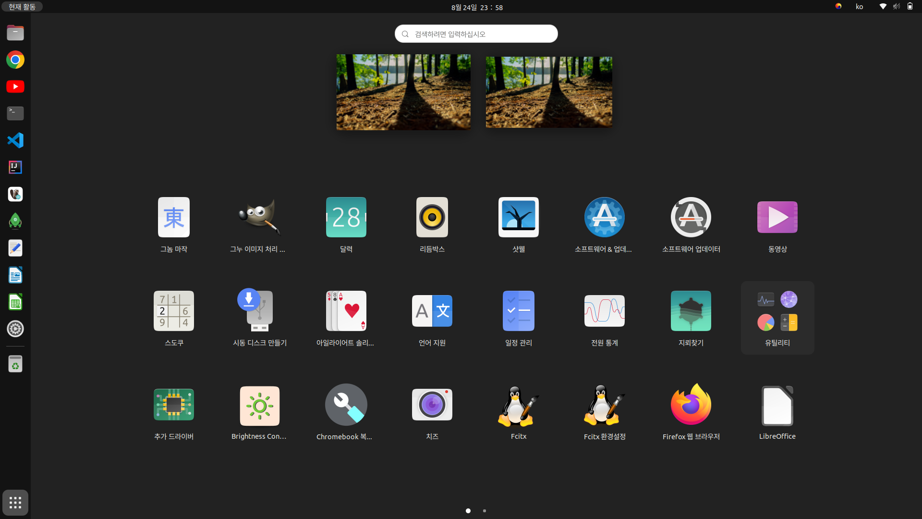The width and height of the screenshot is (922, 519).
Task: Select the second workspace thumbnail
Action: [x=548, y=92]
